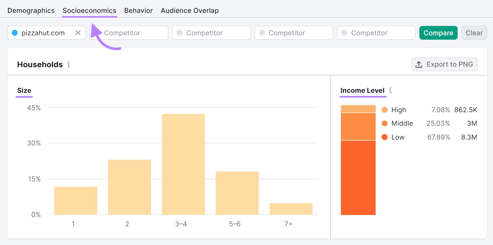493x245 pixels.
Task: Open the Demographics tab
Action: [31, 10]
